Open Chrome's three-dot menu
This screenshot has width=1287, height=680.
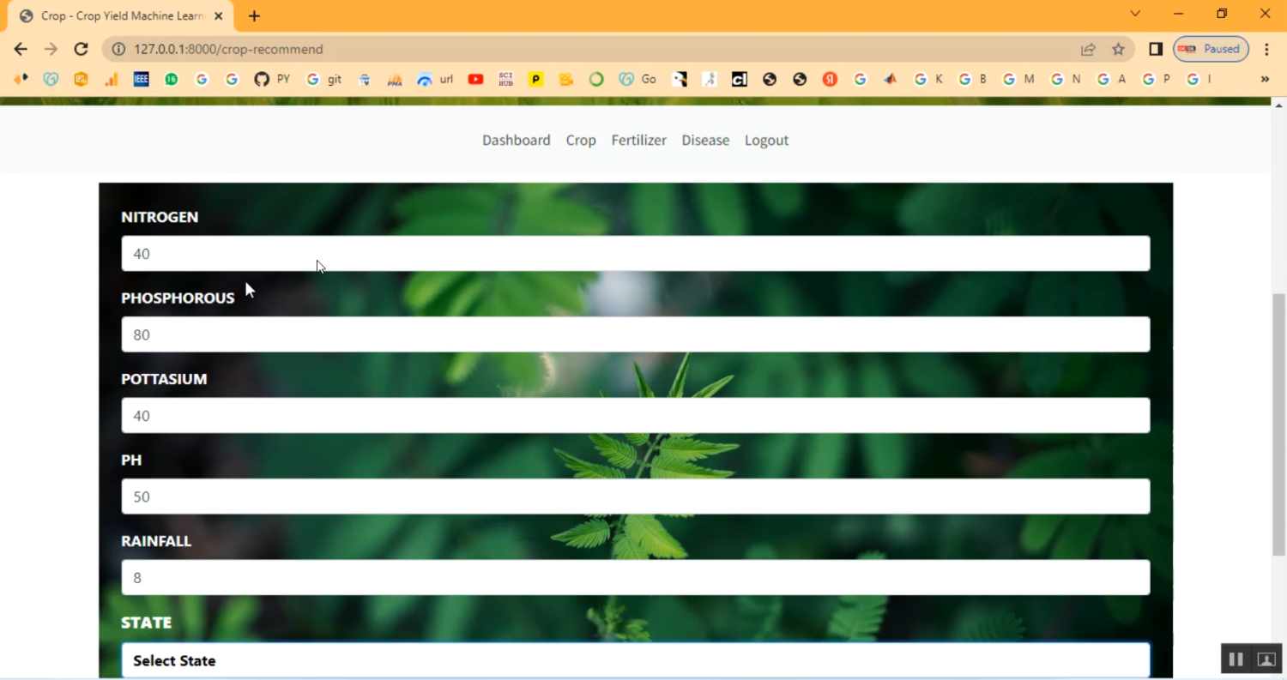click(1266, 49)
